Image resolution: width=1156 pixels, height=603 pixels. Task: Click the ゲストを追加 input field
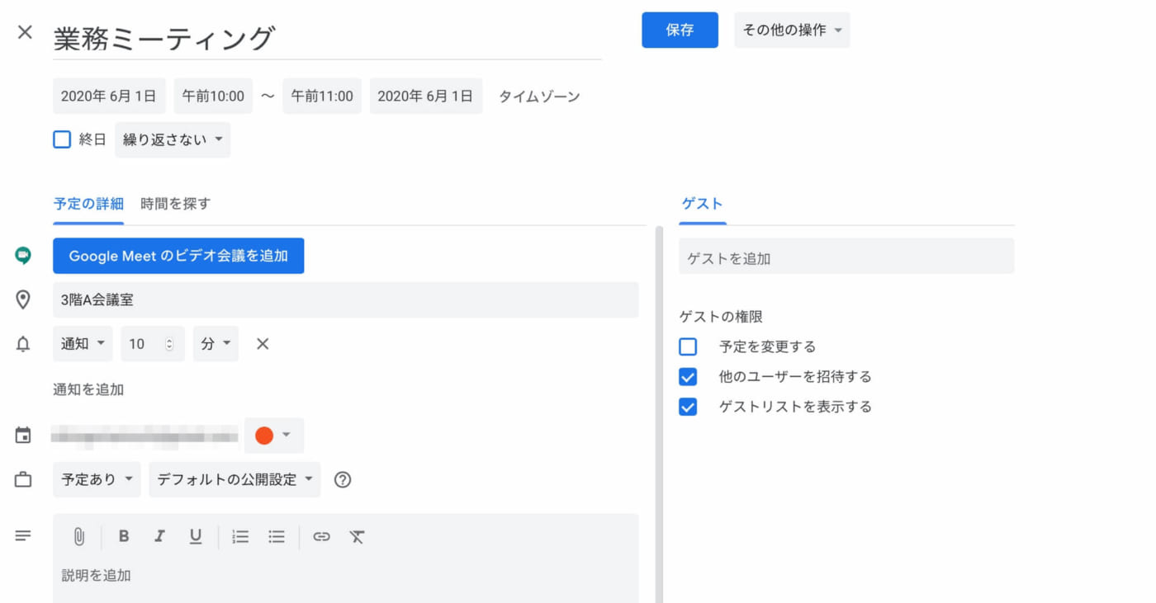[846, 257]
